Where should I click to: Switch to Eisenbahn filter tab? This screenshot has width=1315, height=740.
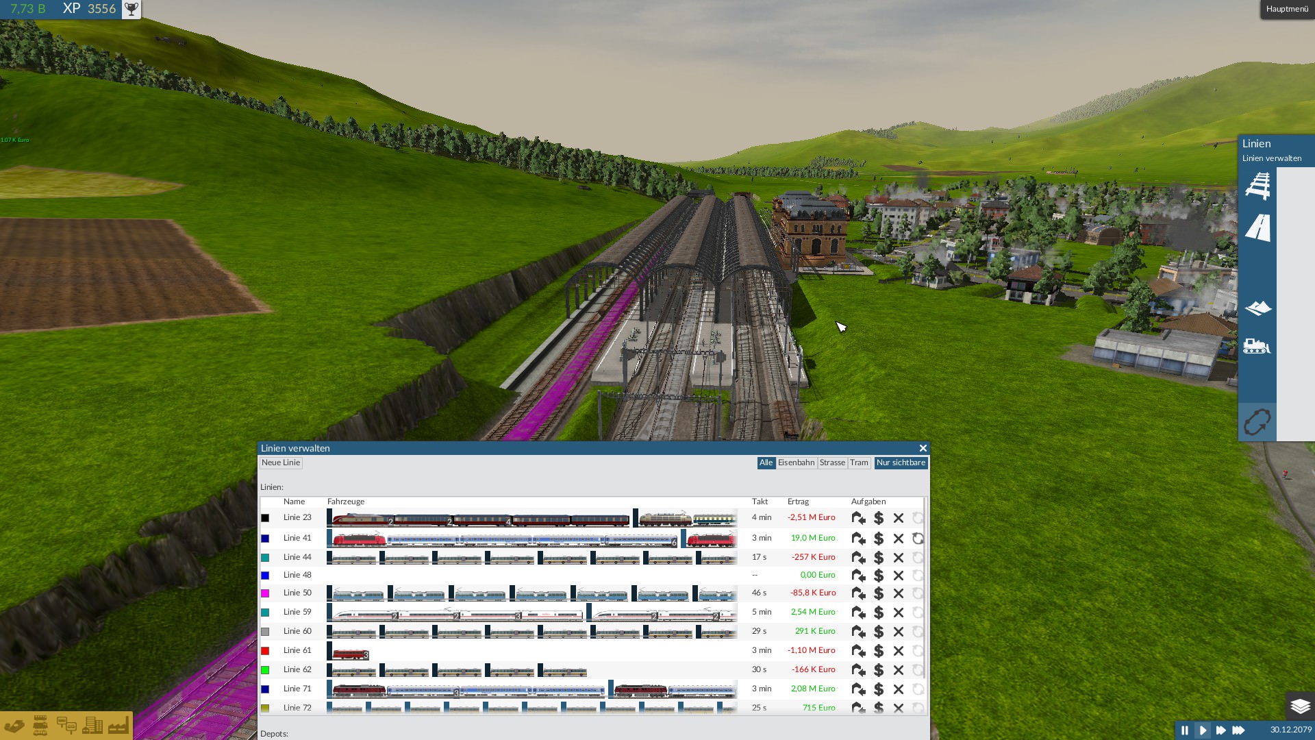click(796, 463)
